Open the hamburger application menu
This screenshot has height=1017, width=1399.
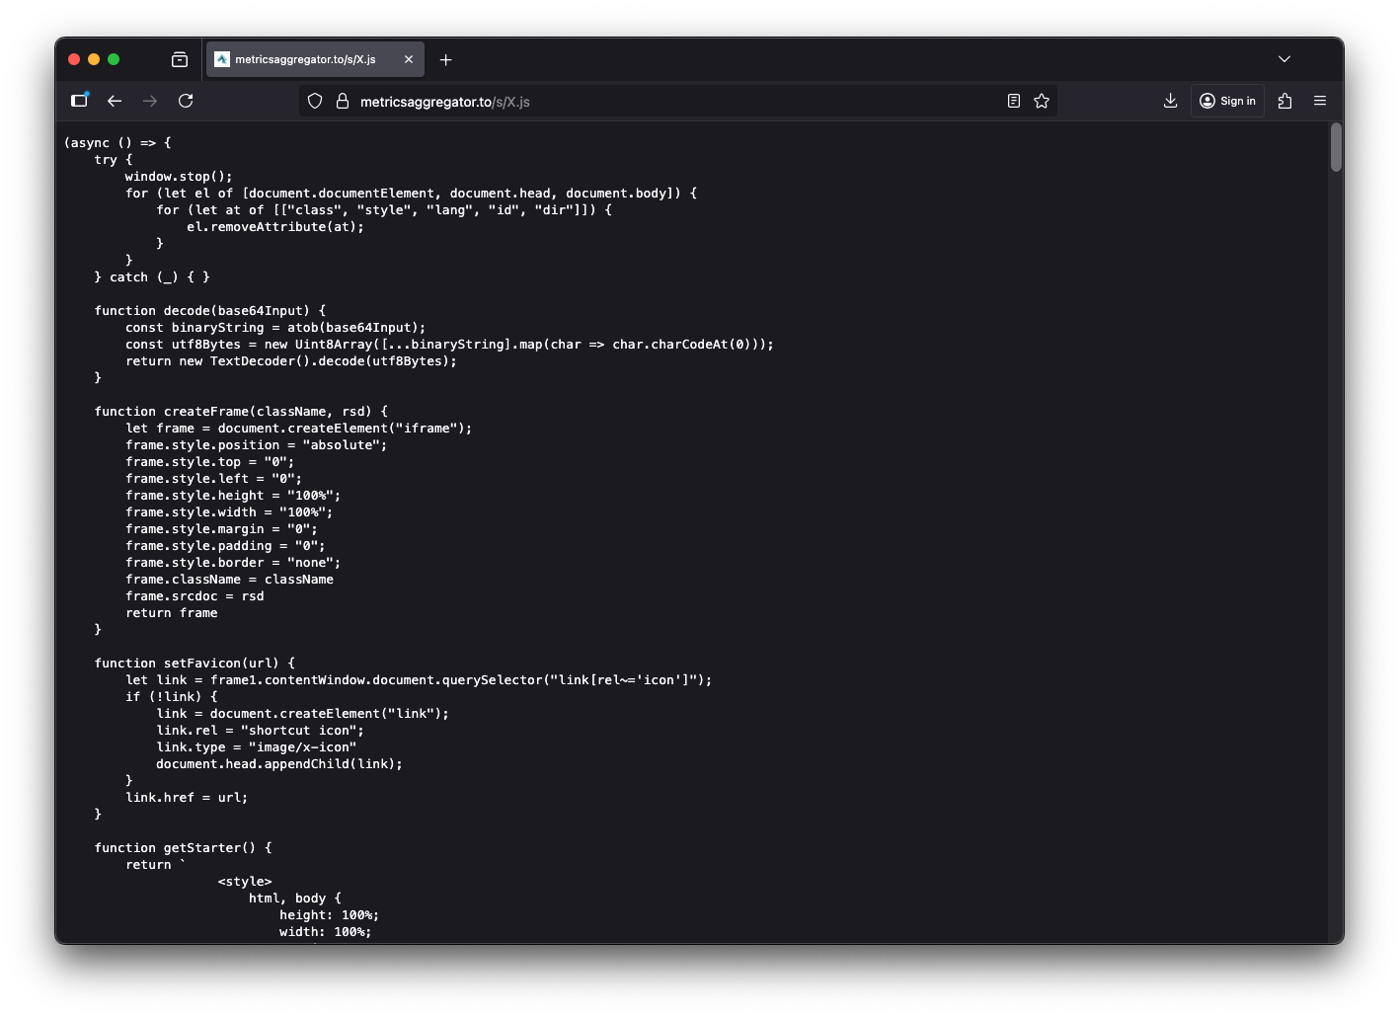click(x=1319, y=101)
